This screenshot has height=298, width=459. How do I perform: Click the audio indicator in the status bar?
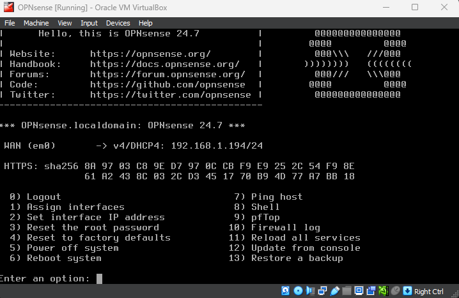(x=307, y=291)
